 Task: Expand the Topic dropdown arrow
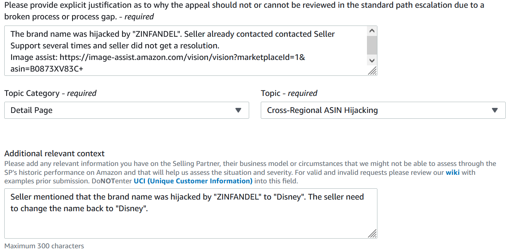click(495, 110)
